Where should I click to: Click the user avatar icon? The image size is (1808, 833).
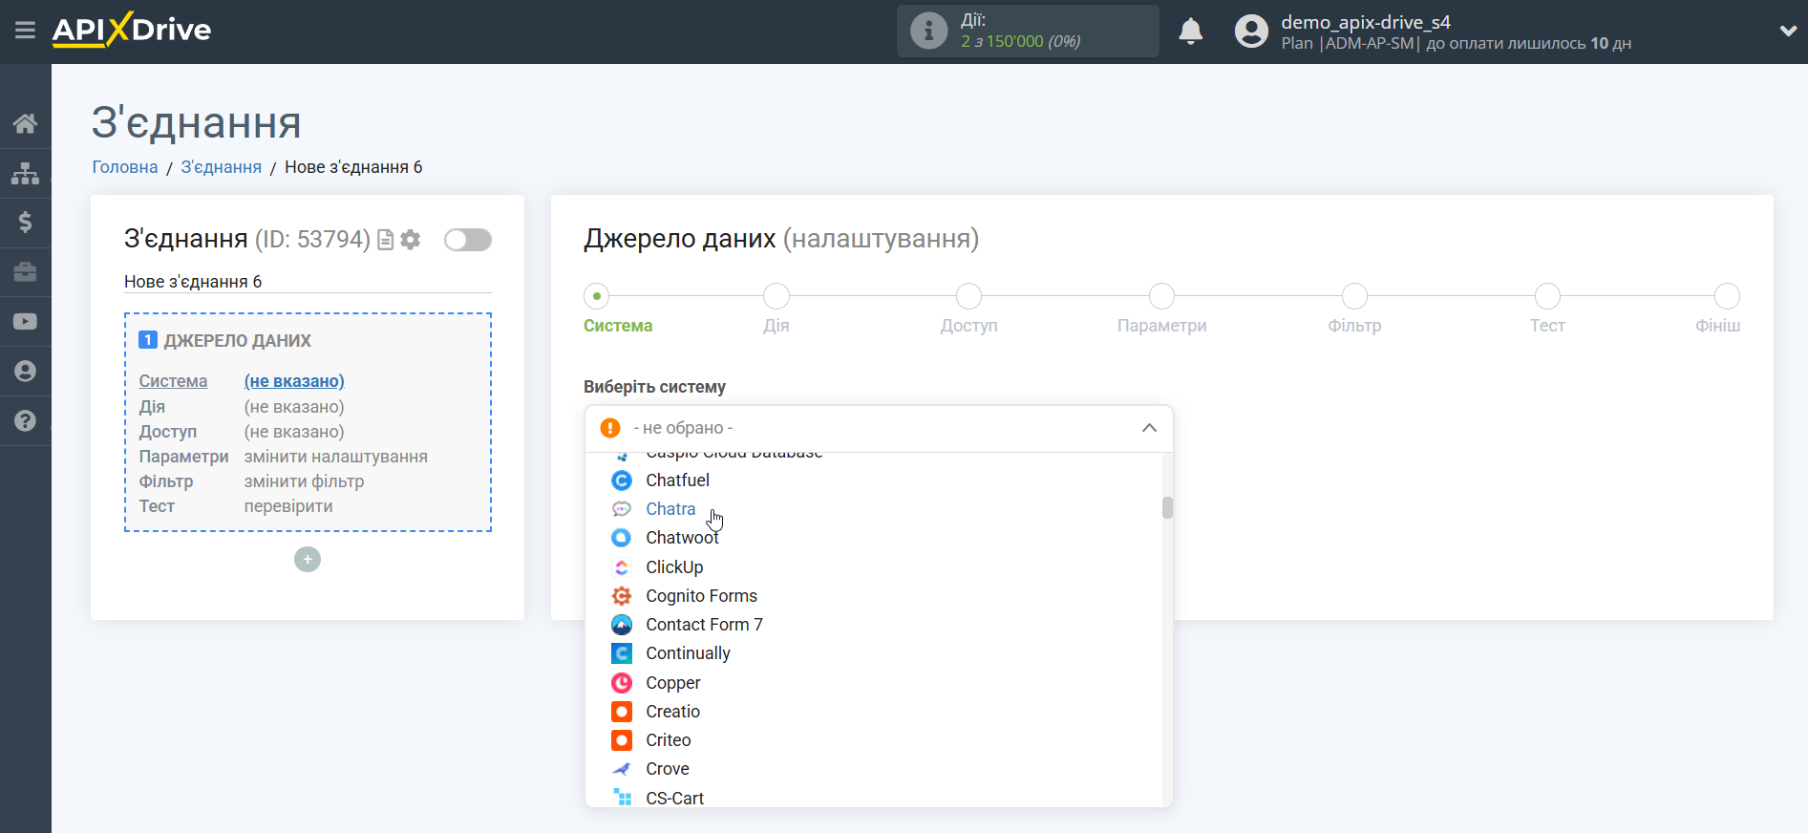1251,32
